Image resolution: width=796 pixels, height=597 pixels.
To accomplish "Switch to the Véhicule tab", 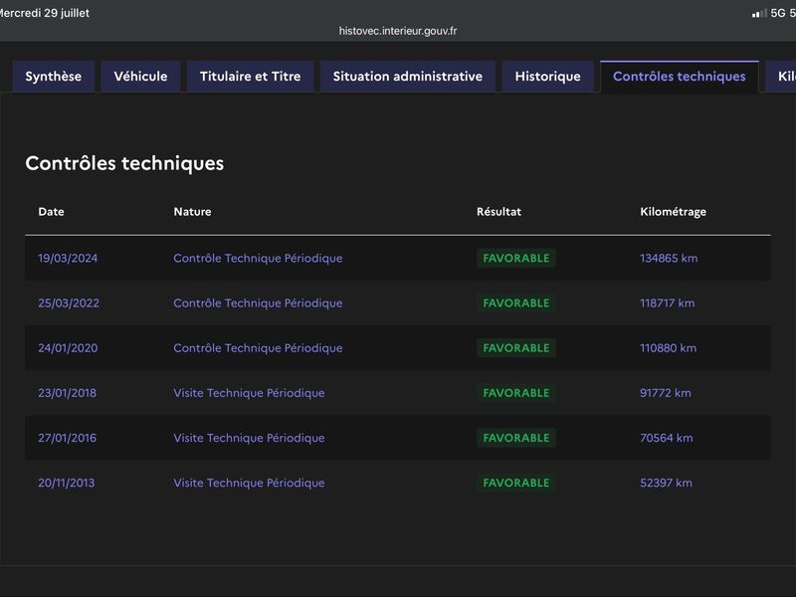I will (x=140, y=77).
